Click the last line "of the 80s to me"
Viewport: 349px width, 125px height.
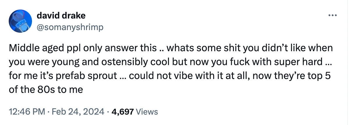click(46, 89)
